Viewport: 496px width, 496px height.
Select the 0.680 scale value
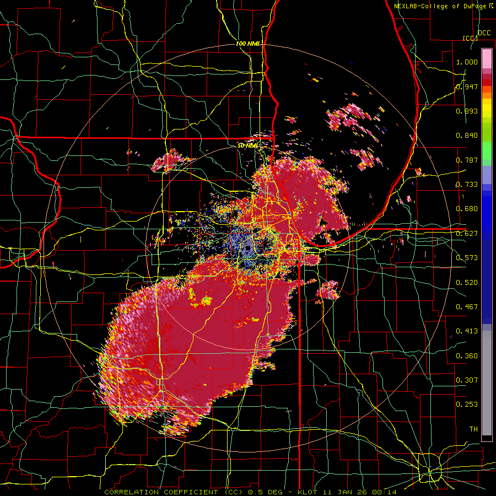coord(467,209)
